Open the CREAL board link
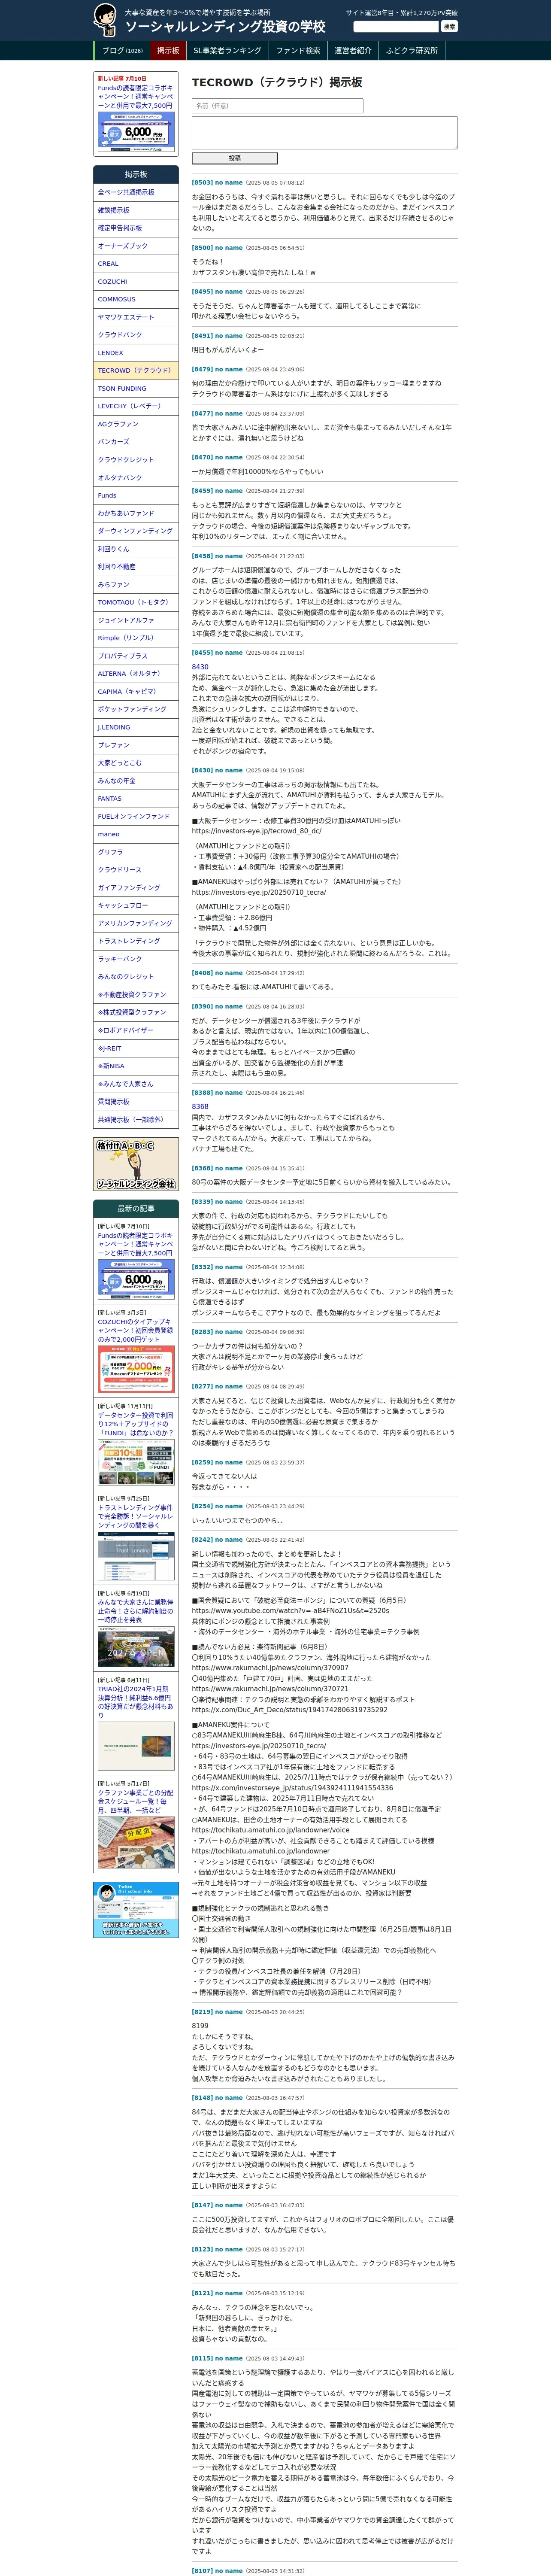 136,264
